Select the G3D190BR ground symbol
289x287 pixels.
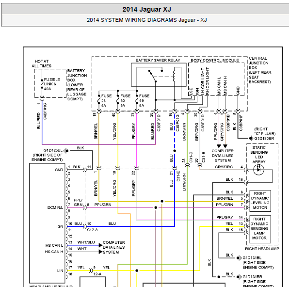pos(251,138)
